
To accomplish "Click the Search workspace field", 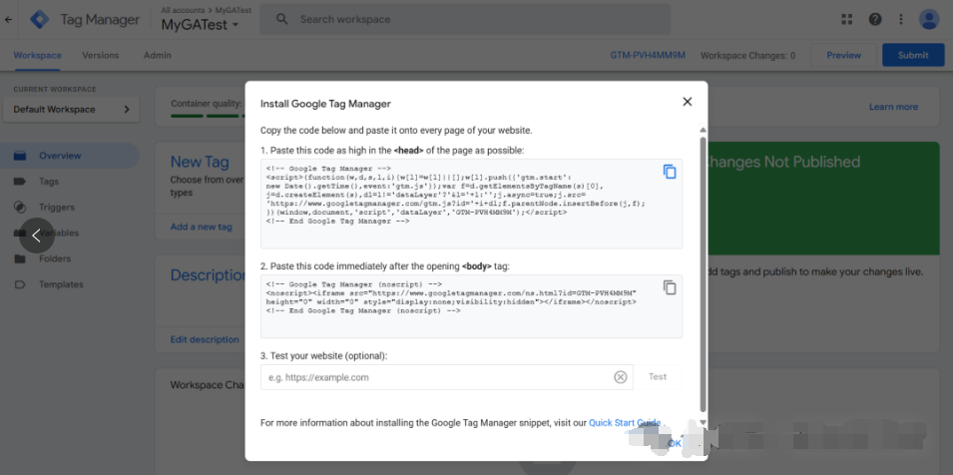I will click(x=466, y=19).
